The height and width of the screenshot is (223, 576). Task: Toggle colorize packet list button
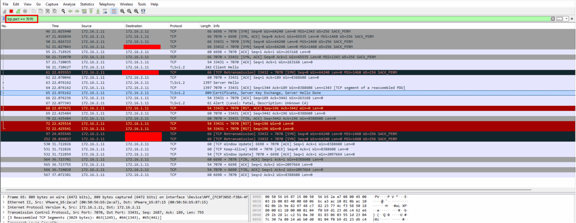point(114,11)
